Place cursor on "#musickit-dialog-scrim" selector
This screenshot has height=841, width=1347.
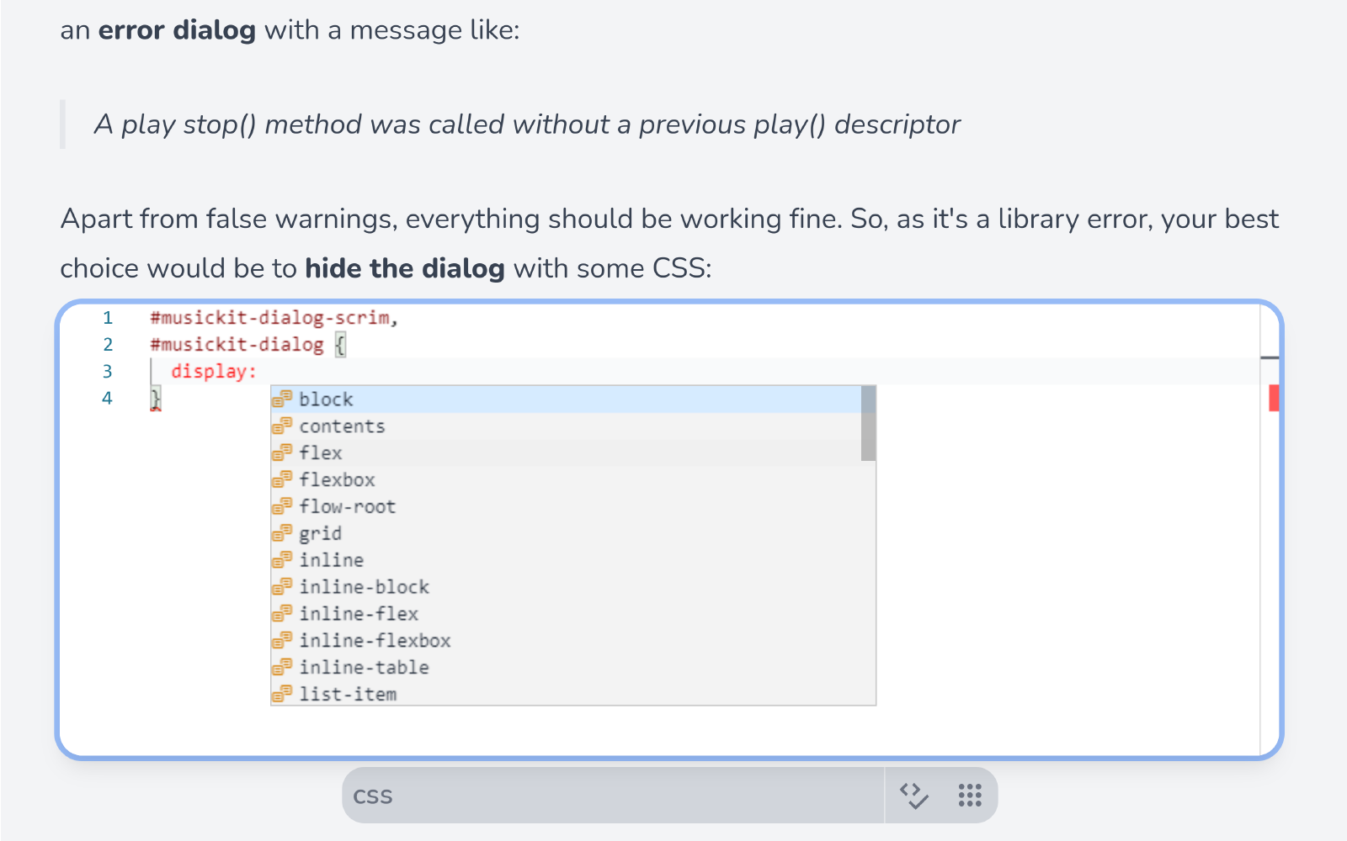[269, 318]
